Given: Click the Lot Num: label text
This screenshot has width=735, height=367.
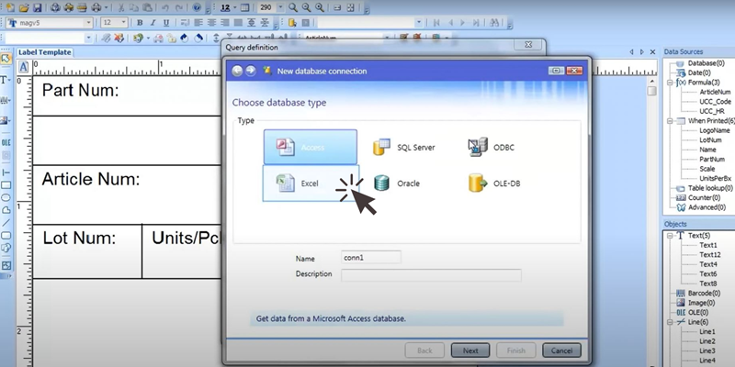Looking at the screenshot, I should click(79, 239).
